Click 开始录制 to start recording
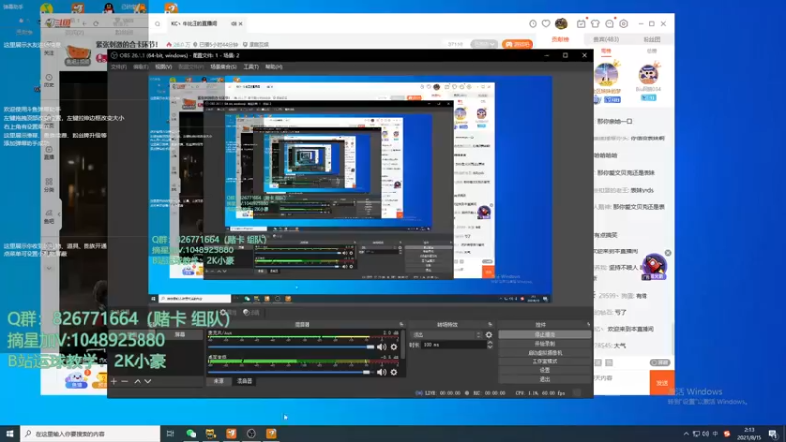Viewport: 786px width, 442px height. 545,343
